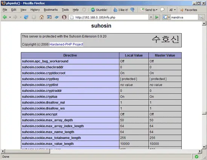The width and height of the screenshot is (207, 160).
Task: Click the horizontal scrollbar right arrow
Action: point(200,151)
